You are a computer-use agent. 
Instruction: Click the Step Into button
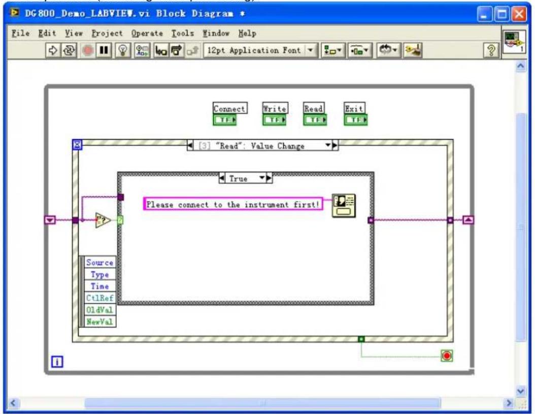point(161,51)
